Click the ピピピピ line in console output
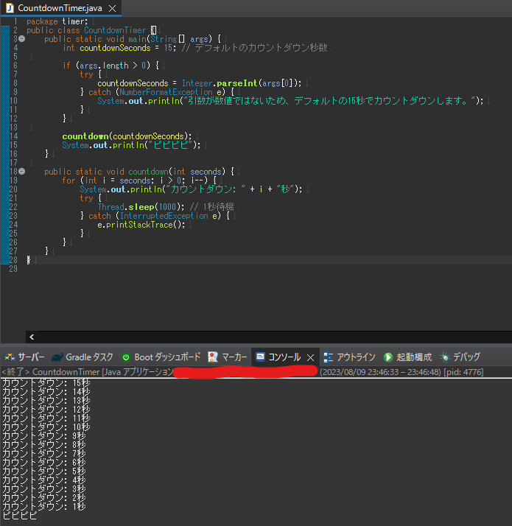Screen dimensions: 512x526 pyautogui.click(x=20, y=516)
